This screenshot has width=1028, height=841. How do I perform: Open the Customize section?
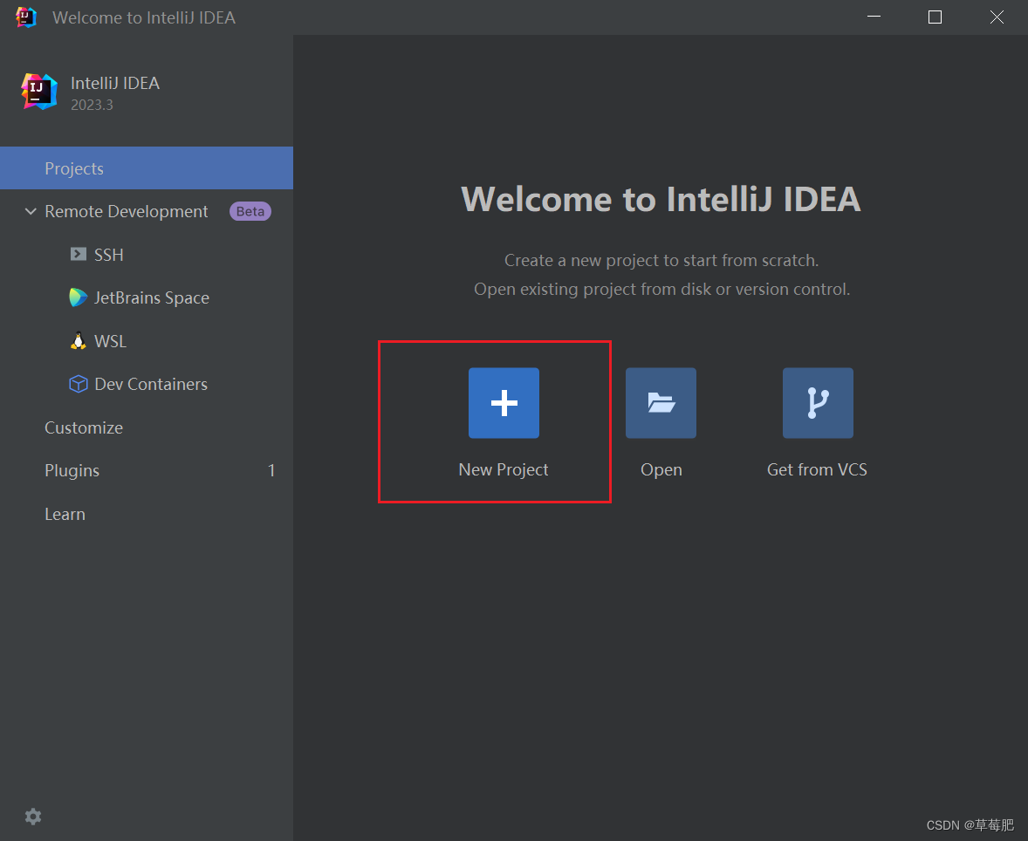[84, 427]
